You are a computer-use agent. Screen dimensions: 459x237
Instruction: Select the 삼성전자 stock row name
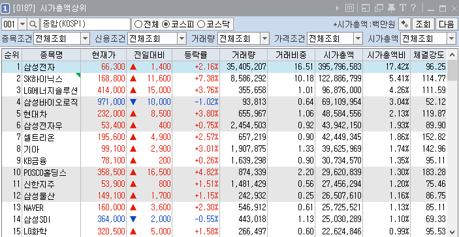coord(40,67)
